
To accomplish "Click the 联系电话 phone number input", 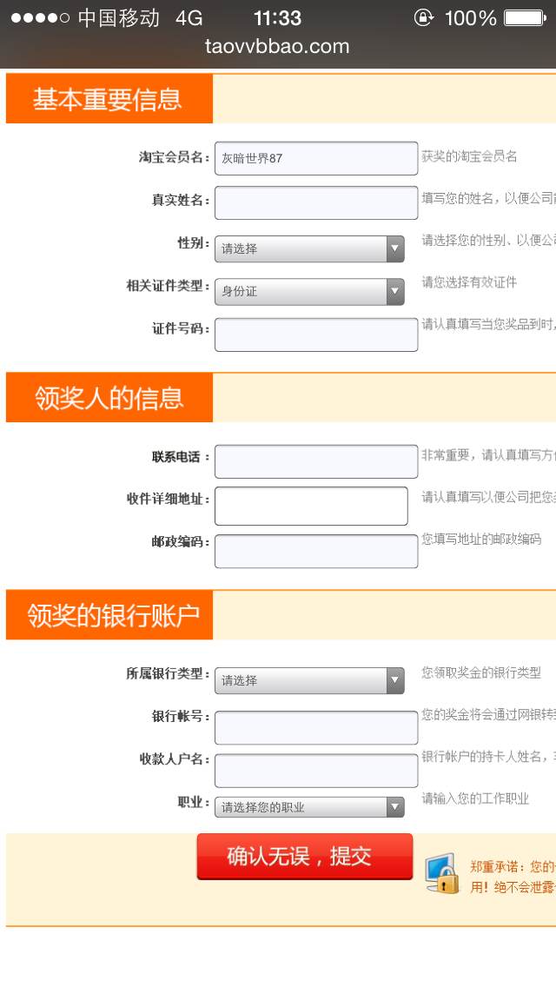I will pos(316,461).
